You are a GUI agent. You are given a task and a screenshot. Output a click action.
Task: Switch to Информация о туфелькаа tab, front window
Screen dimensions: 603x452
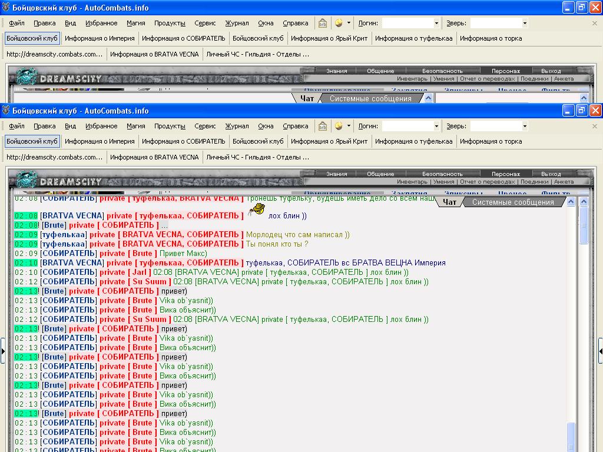[414, 141]
